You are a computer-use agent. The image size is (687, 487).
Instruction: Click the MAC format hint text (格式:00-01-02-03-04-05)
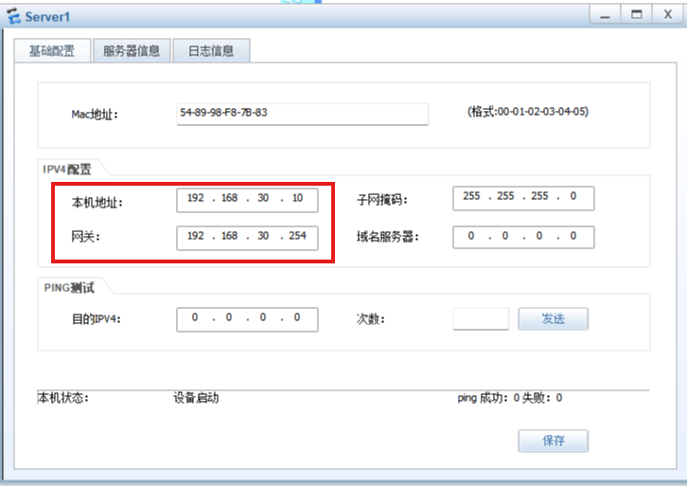[528, 112]
